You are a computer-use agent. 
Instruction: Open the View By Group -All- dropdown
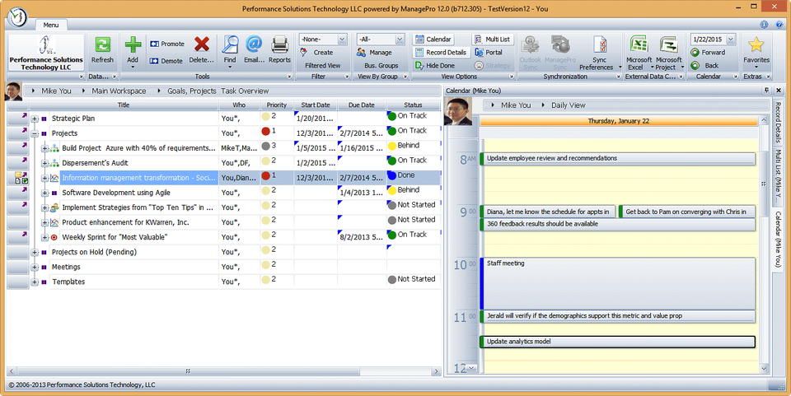pos(380,40)
